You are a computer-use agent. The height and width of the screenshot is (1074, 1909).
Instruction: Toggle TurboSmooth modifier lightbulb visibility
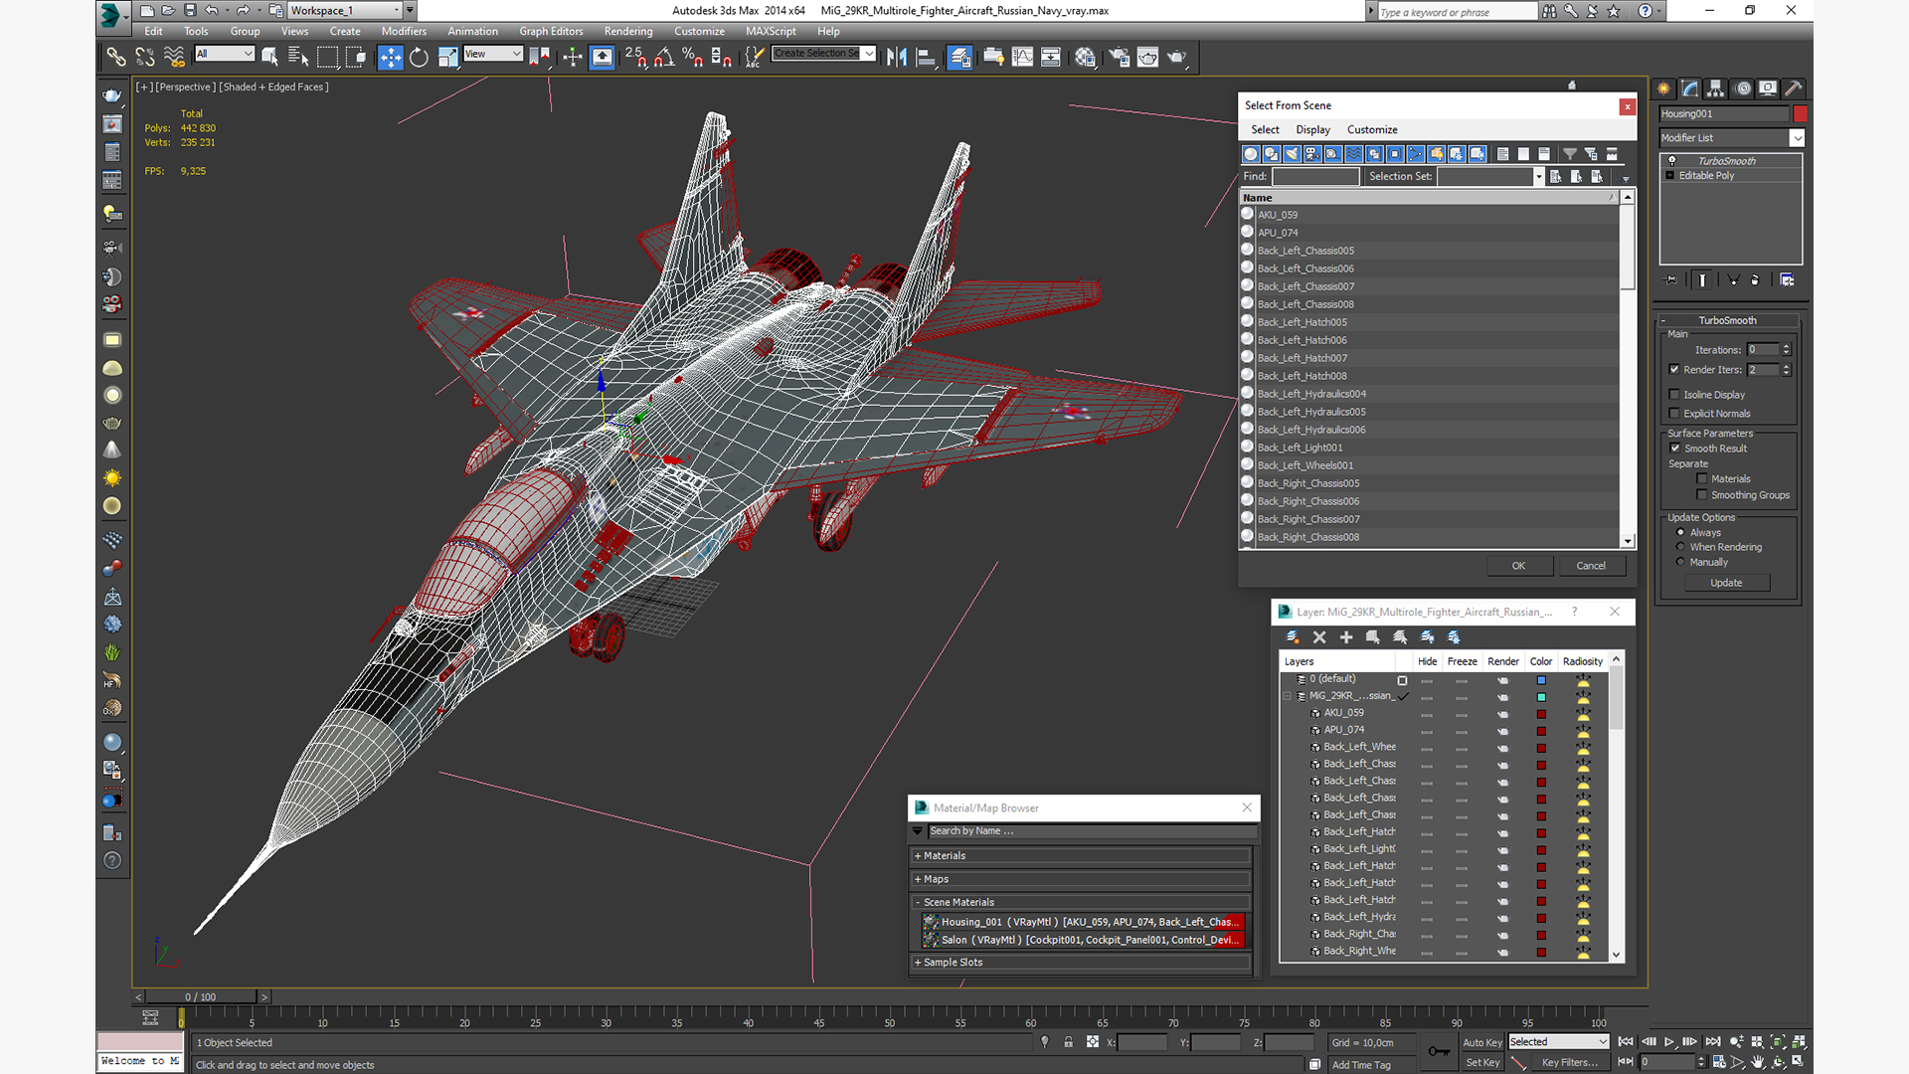1672,161
